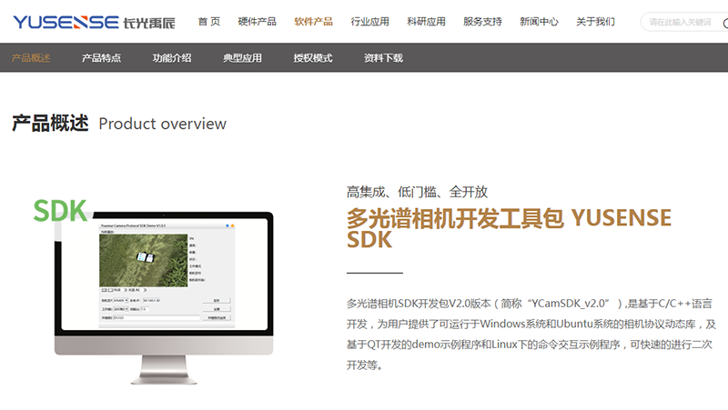The image size is (728, 410).
Task: Go to the 资料下载 tab
Action: tap(383, 58)
